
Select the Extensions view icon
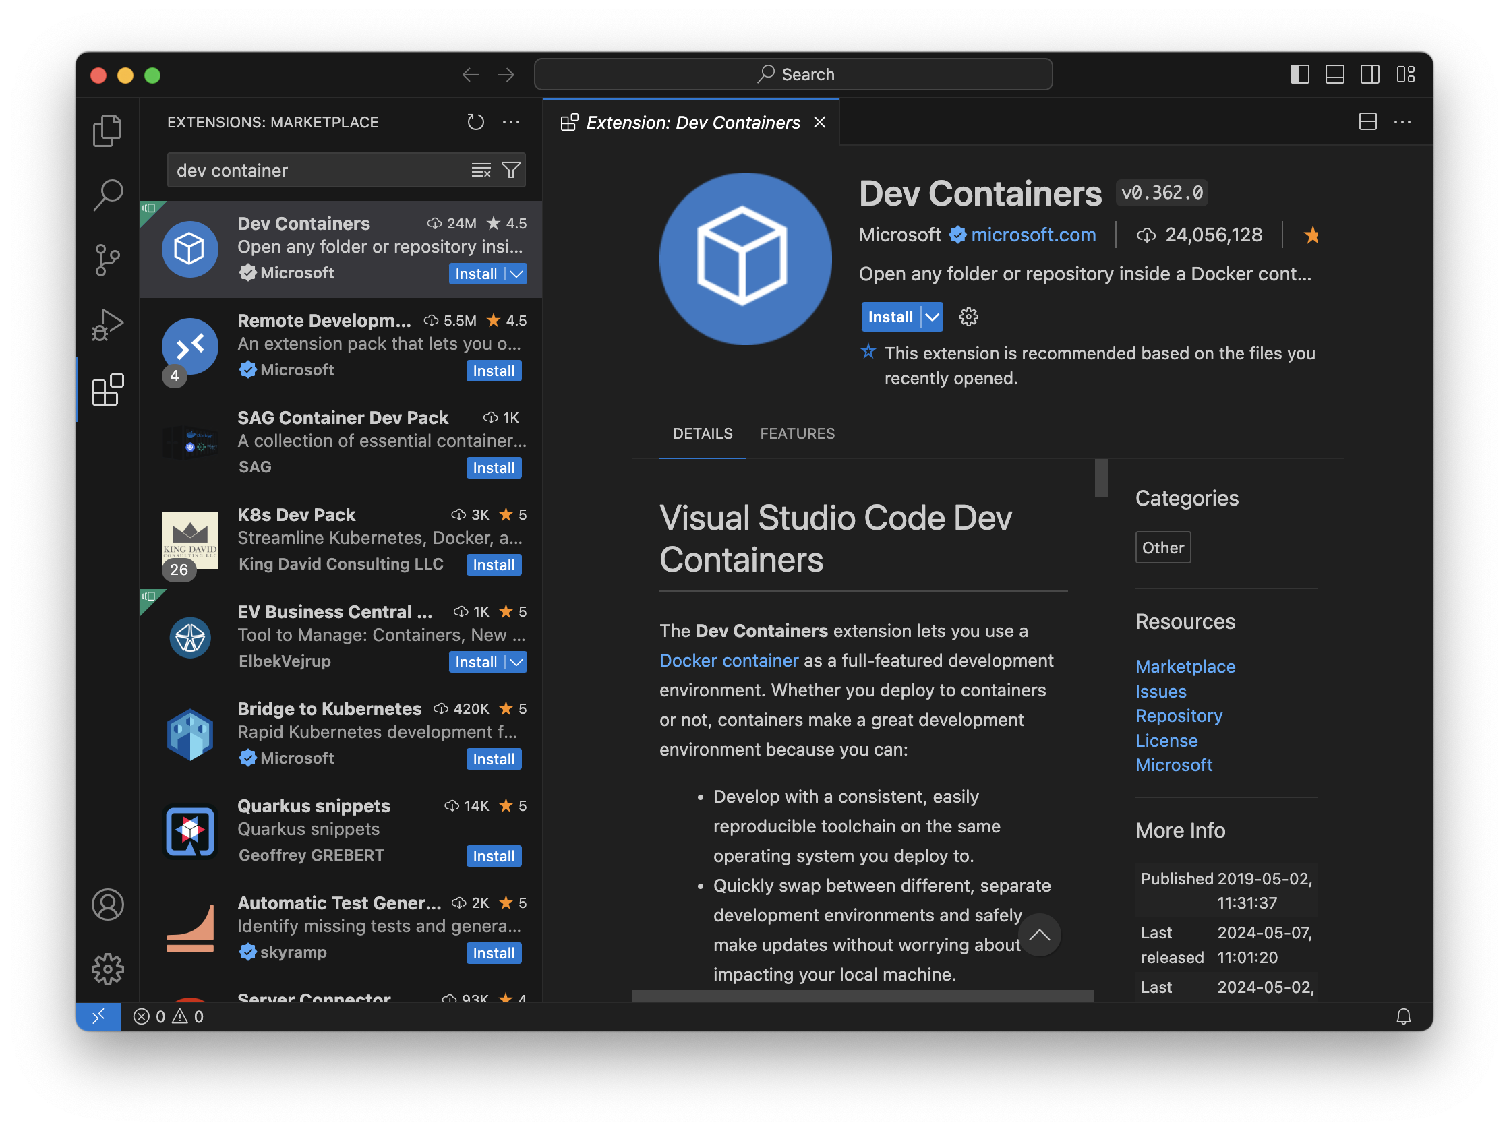point(107,390)
